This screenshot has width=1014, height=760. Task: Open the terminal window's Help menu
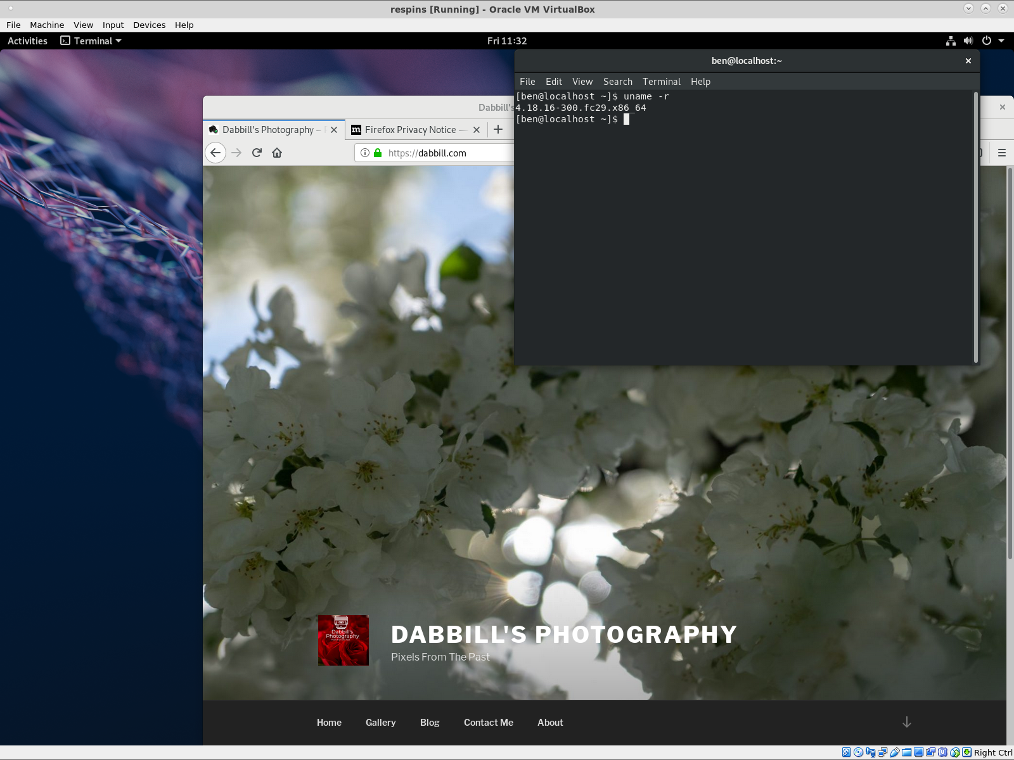click(x=700, y=81)
